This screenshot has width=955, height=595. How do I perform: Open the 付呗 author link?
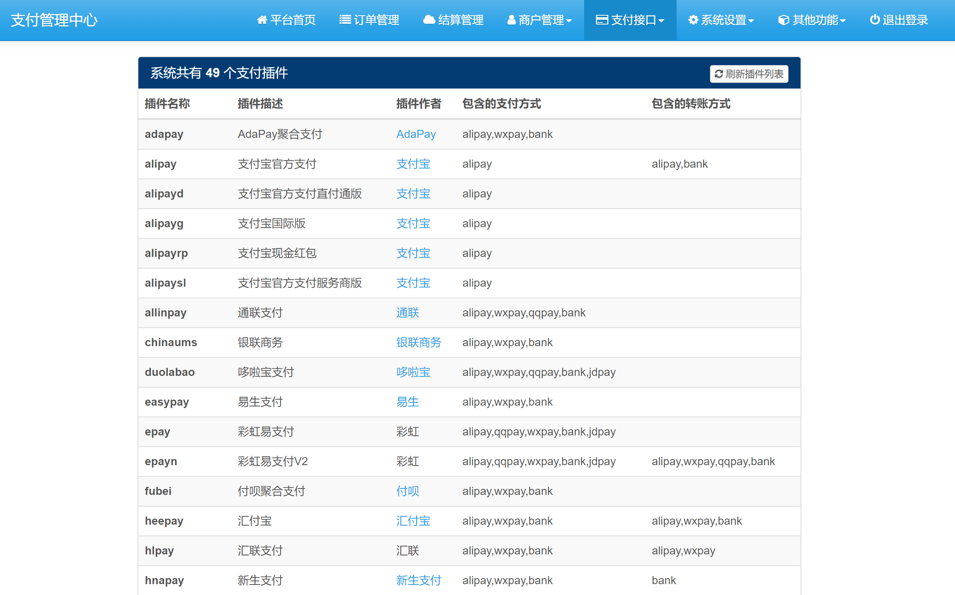408,491
